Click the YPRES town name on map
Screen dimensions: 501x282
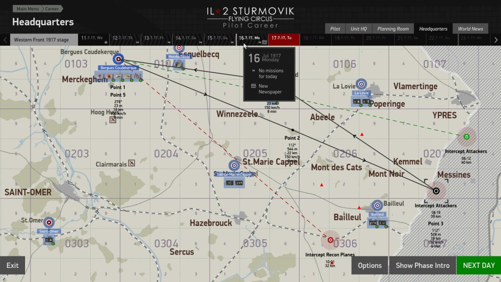point(444,115)
